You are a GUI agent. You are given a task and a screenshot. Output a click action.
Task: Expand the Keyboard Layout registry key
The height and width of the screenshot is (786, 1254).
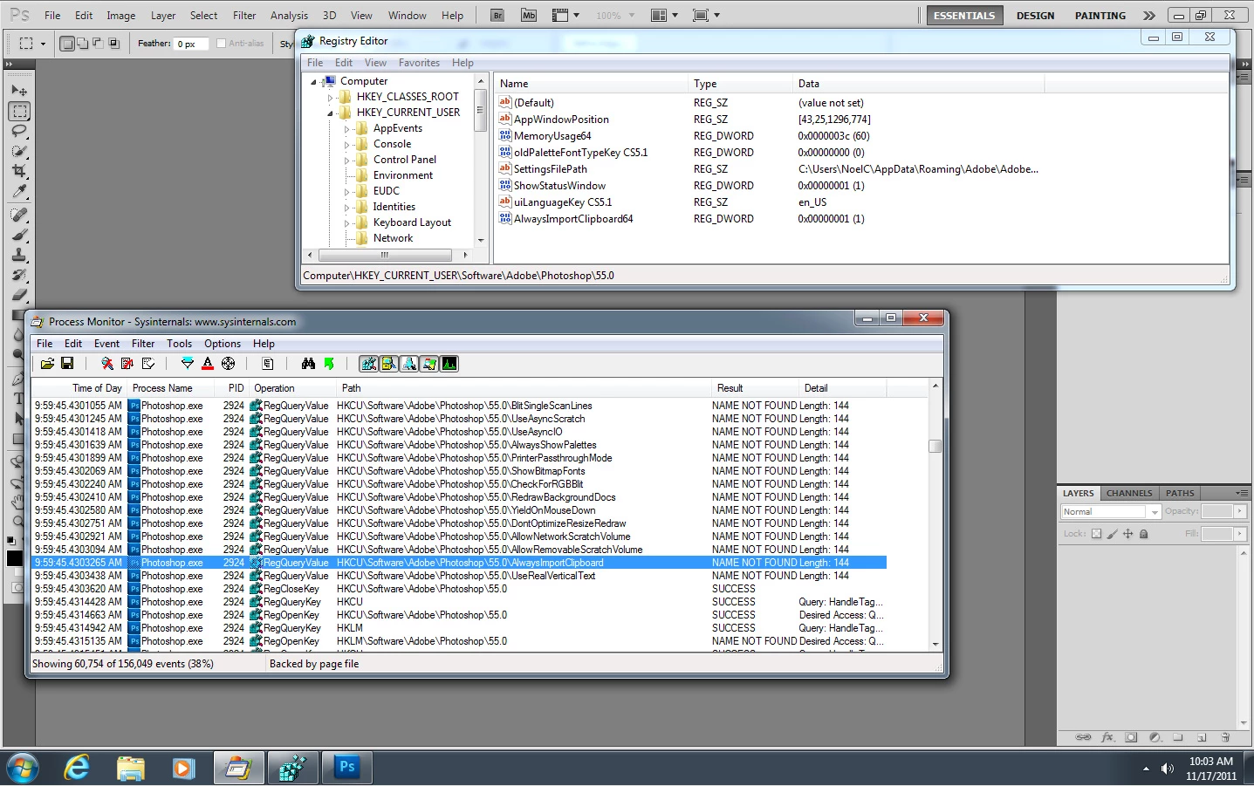[x=347, y=222]
